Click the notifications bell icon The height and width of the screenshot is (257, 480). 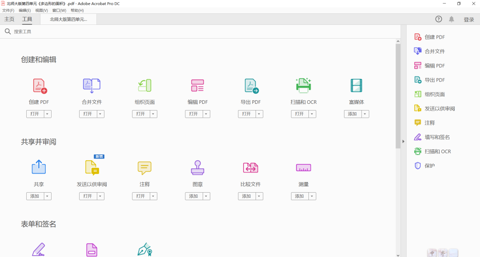[x=452, y=19]
